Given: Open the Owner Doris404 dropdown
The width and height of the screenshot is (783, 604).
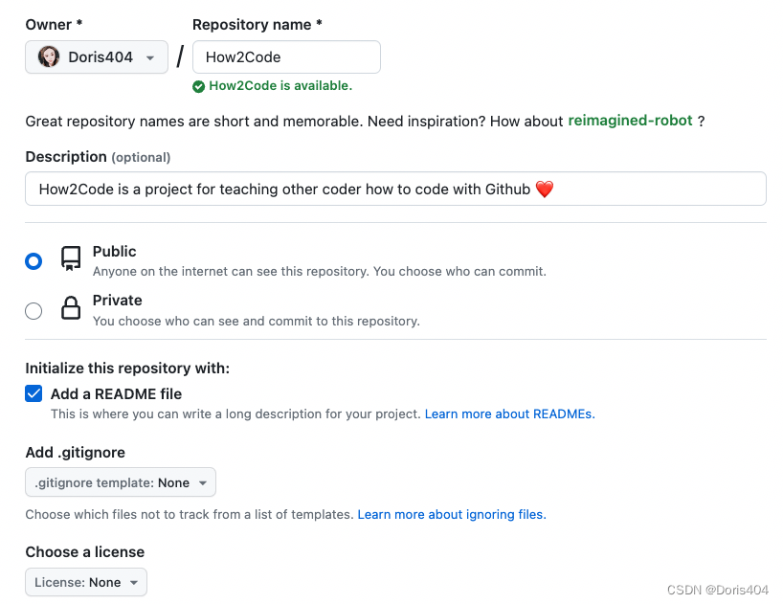Looking at the screenshot, I should tap(97, 57).
